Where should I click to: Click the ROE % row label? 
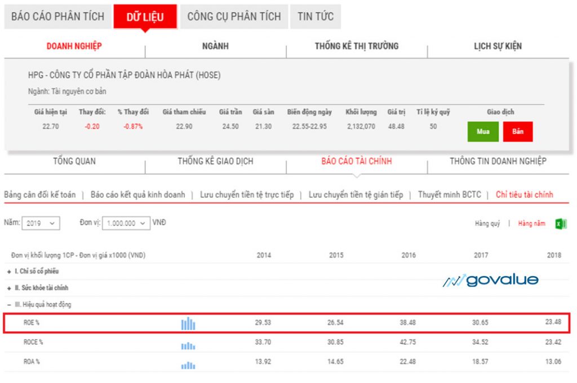click(x=32, y=323)
